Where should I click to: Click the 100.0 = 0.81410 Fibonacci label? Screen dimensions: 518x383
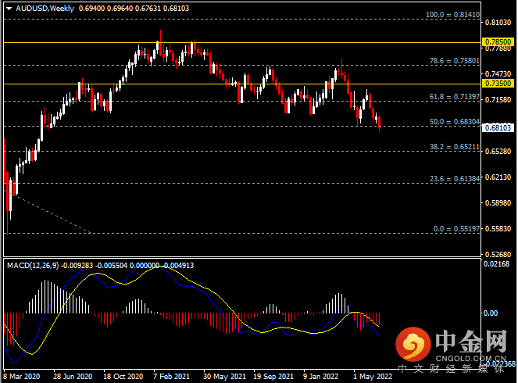451,14
